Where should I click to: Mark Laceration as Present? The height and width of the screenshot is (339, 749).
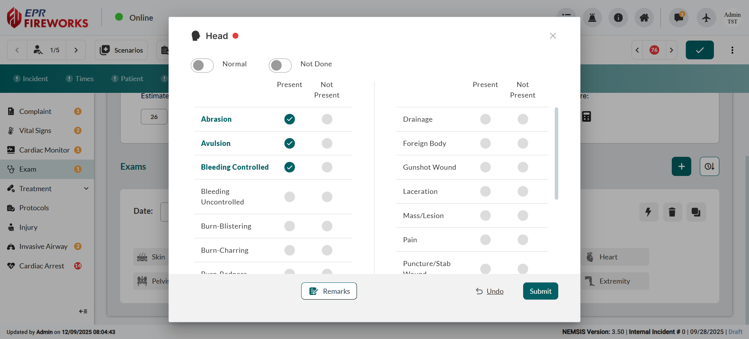[x=485, y=191]
